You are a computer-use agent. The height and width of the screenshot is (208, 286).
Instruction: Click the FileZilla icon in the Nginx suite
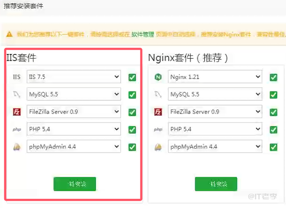click(x=159, y=112)
